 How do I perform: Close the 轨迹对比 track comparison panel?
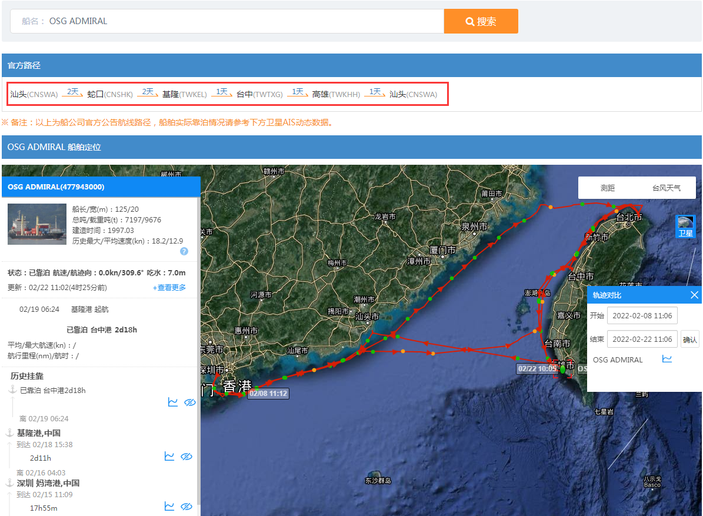(x=694, y=295)
